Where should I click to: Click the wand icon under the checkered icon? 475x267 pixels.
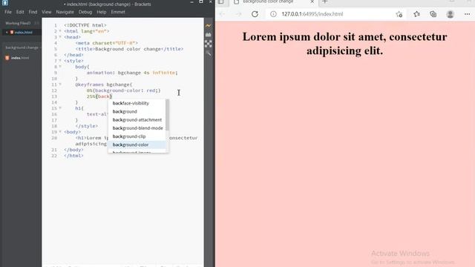(x=209, y=53)
